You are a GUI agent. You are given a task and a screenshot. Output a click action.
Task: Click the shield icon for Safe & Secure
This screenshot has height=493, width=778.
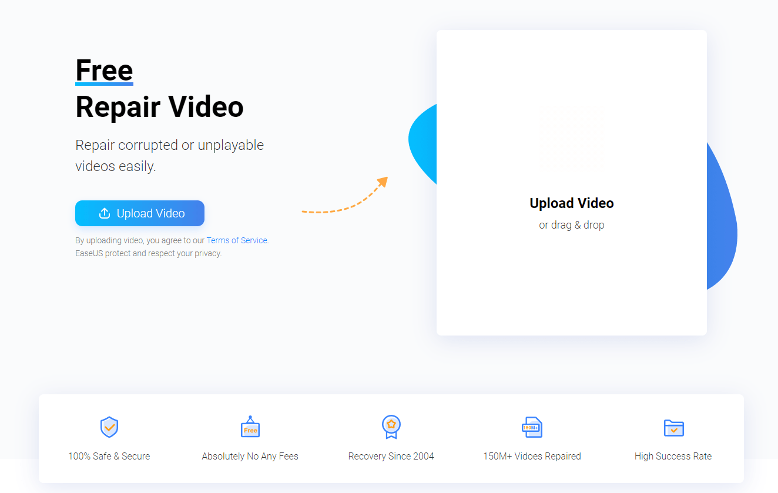pyautogui.click(x=109, y=427)
